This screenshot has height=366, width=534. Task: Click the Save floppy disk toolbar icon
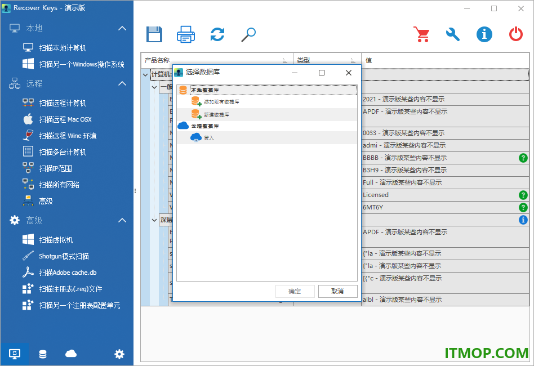[x=154, y=34]
